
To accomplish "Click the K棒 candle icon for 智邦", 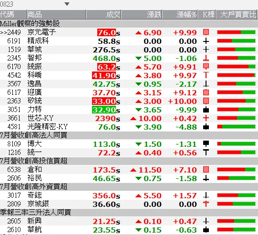I will point(206,58).
